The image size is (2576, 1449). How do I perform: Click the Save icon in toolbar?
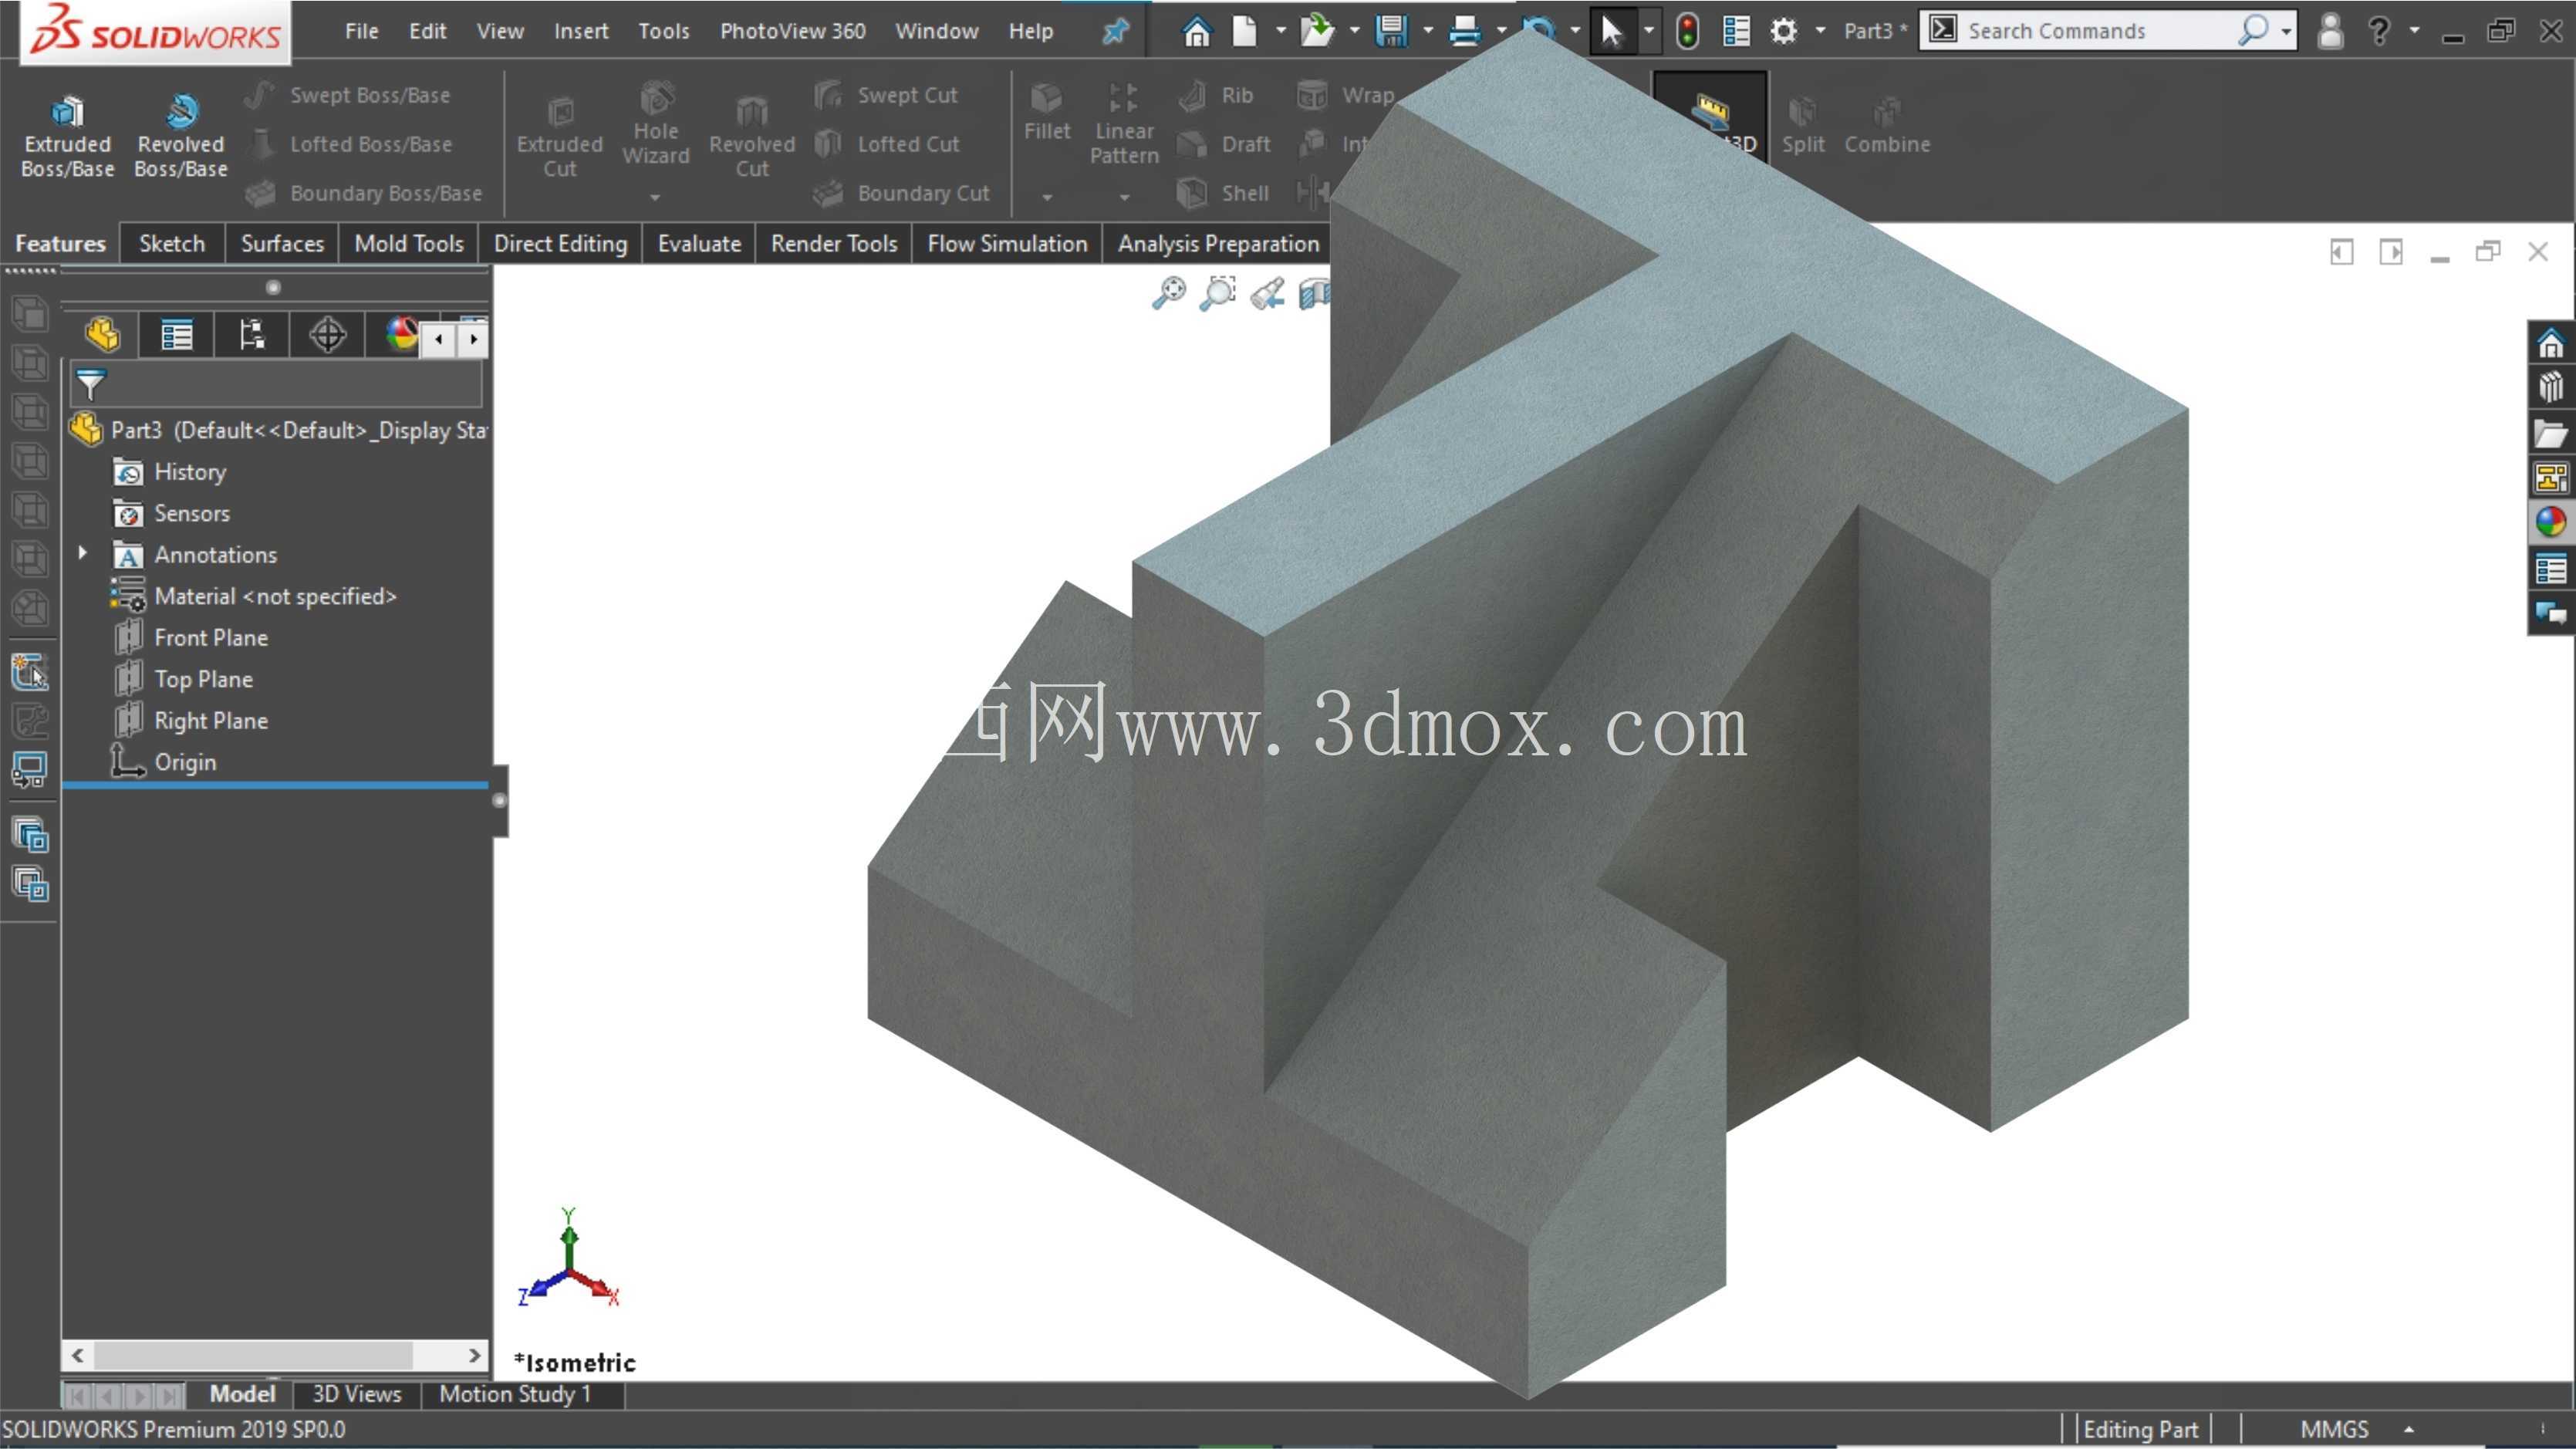tap(1391, 31)
